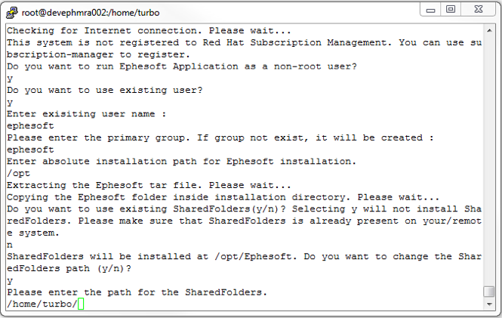This screenshot has height=318, width=502.
Task: Click the empty scrollbar track above the thumb
Action: click(489, 151)
